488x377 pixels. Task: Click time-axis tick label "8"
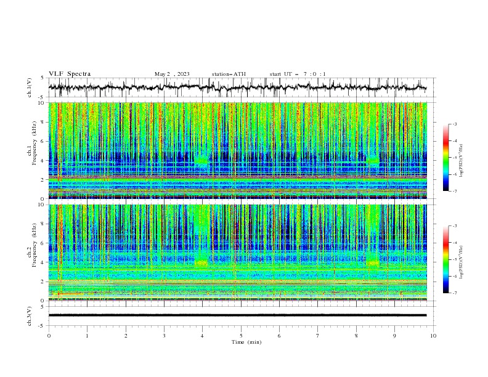356,336
